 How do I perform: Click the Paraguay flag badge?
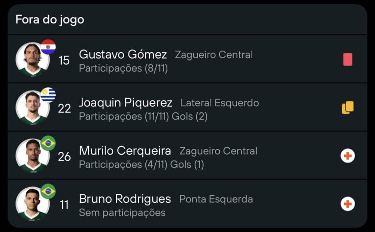pos(48,47)
